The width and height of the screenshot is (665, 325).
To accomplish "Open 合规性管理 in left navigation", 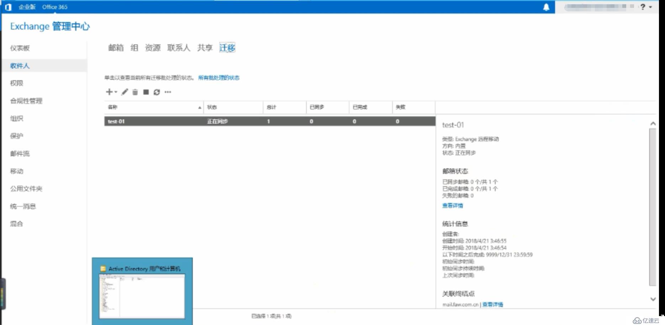I will click(26, 101).
